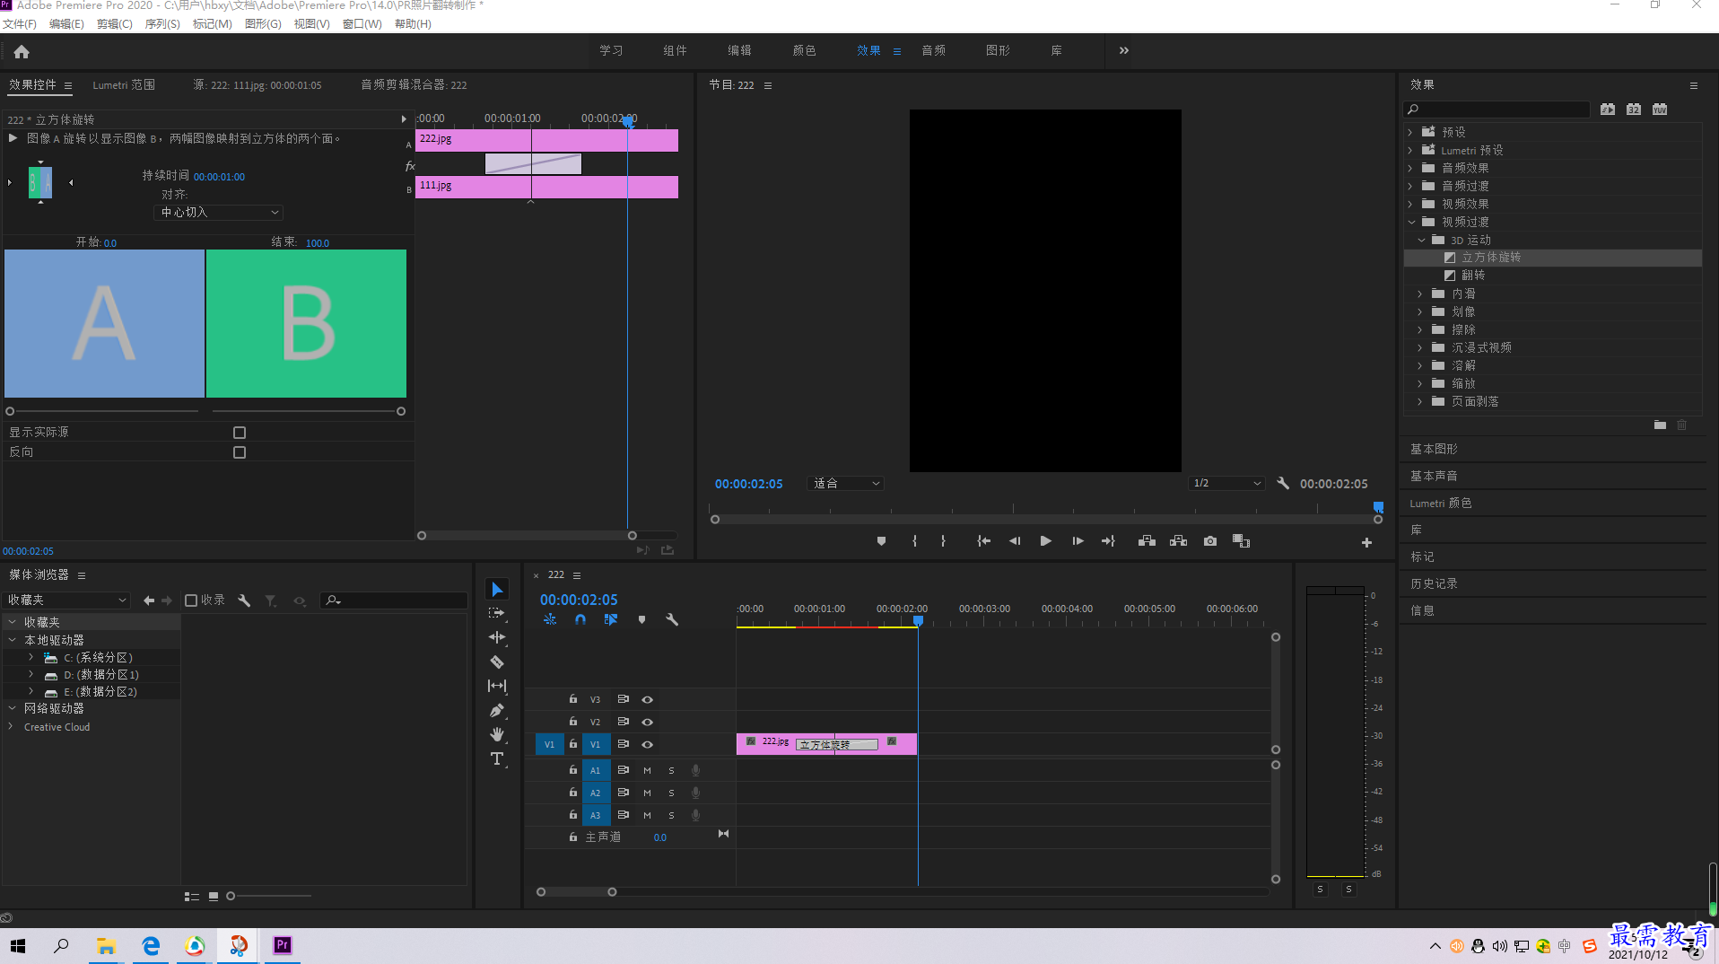Collapse the 视频过渡 folder
The width and height of the screenshot is (1719, 964).
[x=1410, y=222]
